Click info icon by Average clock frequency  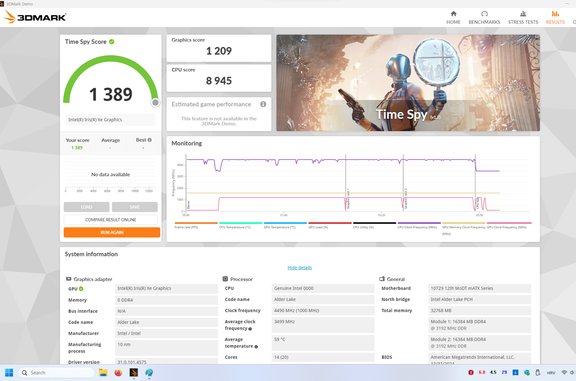250,329
